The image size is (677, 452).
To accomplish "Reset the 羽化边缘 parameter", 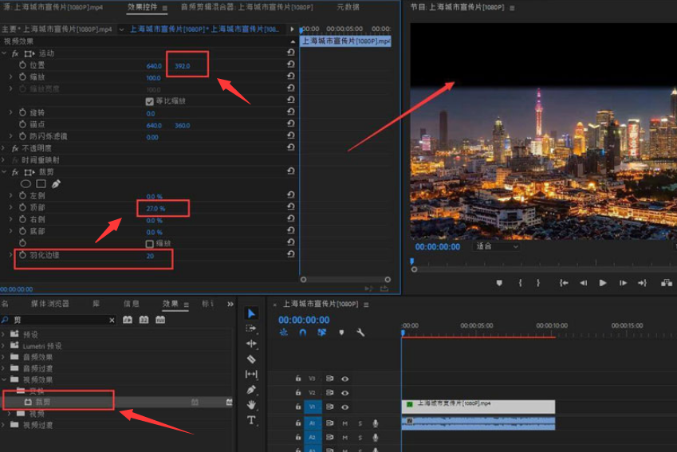I will 291,255.
